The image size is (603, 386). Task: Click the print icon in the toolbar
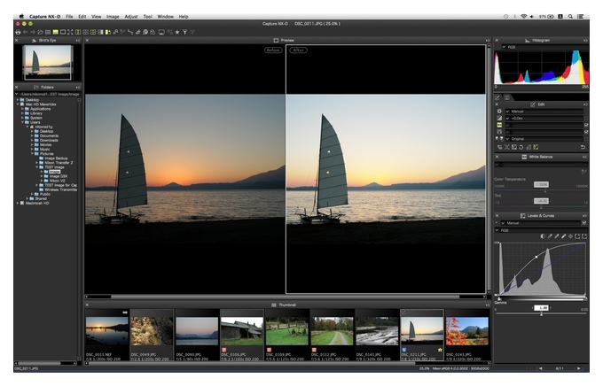(x=18, y=32)
